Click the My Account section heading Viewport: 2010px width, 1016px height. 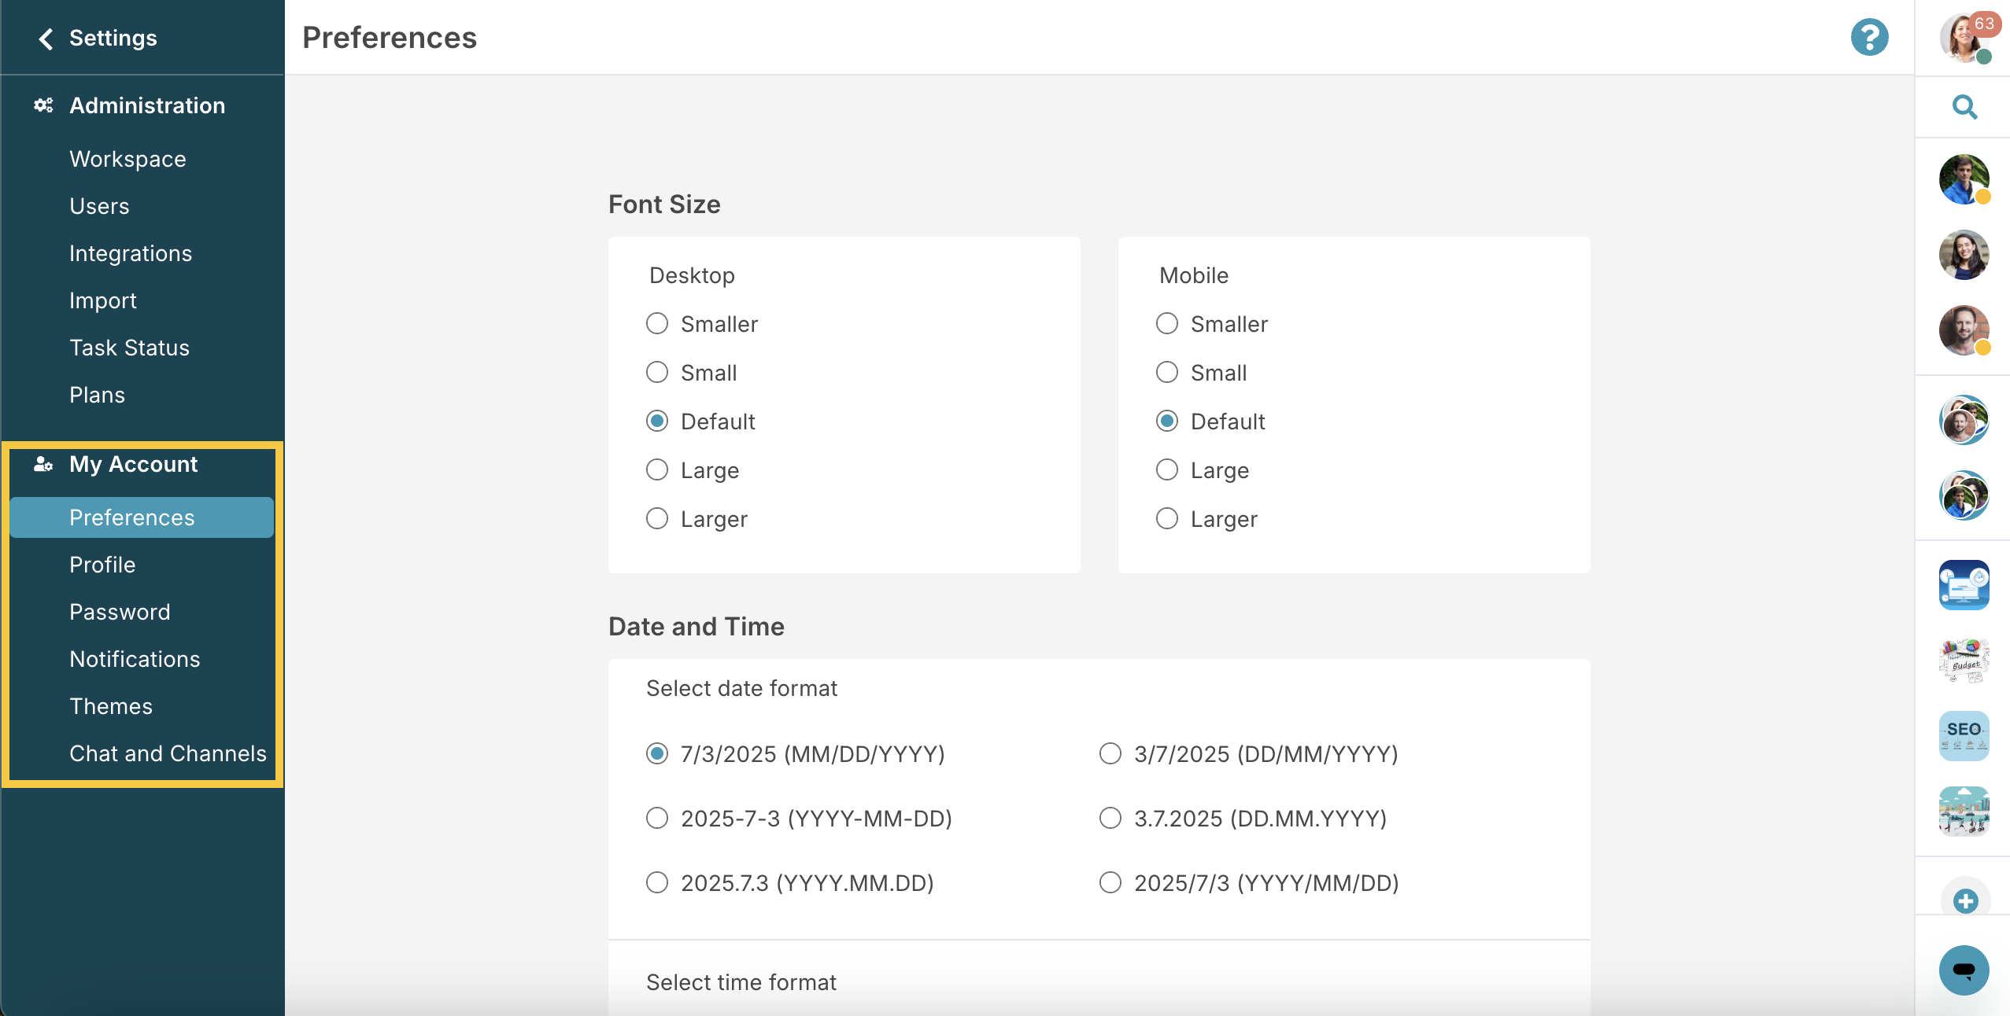pos(134,464)
